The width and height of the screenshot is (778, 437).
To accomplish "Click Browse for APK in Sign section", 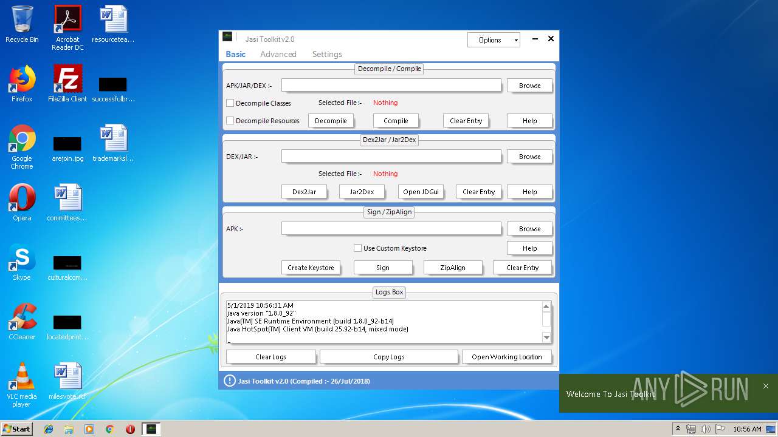I will point(529,229).
